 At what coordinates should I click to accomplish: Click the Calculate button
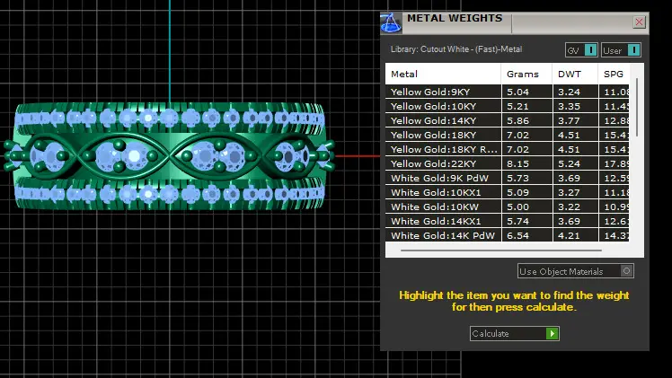click(x=514, y=333)
